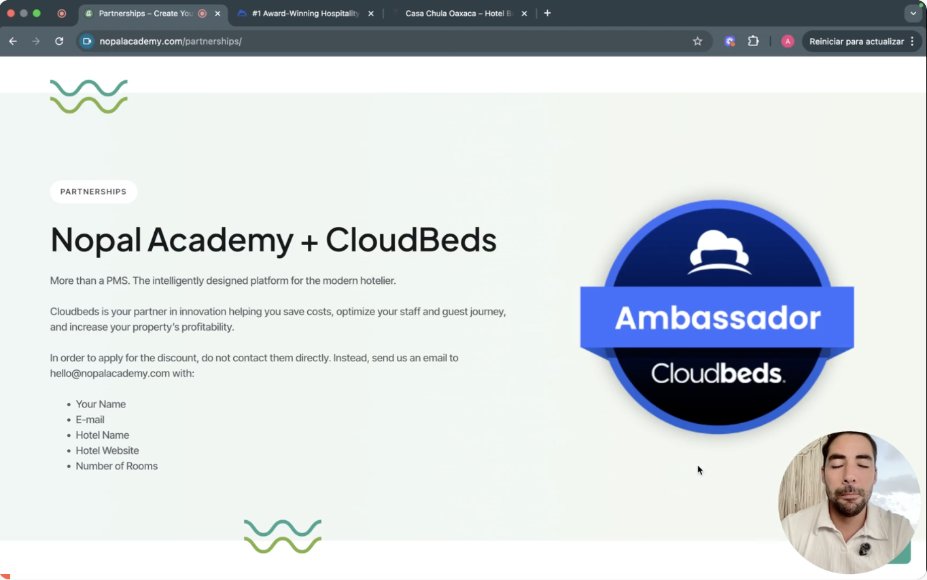Open the profile avatar "A"

pos(787,41)
